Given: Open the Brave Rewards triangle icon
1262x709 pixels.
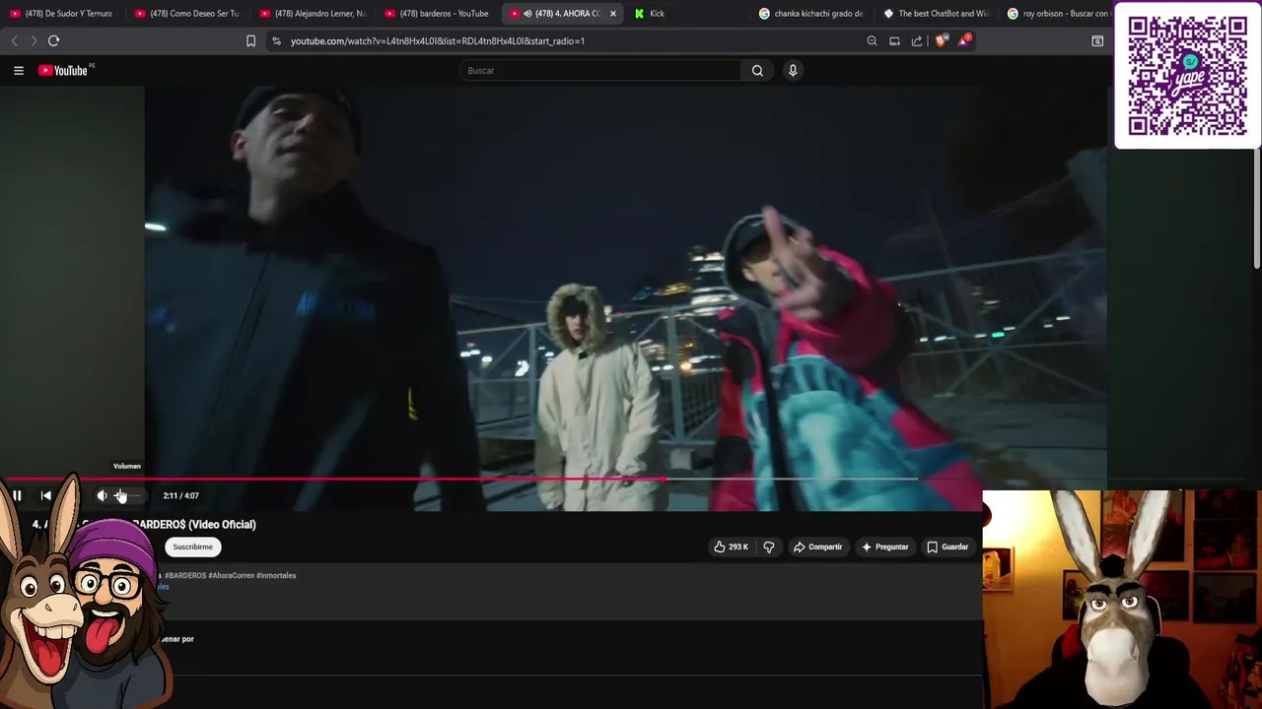Looking at the screenshot, I should [x=964, y=40].
